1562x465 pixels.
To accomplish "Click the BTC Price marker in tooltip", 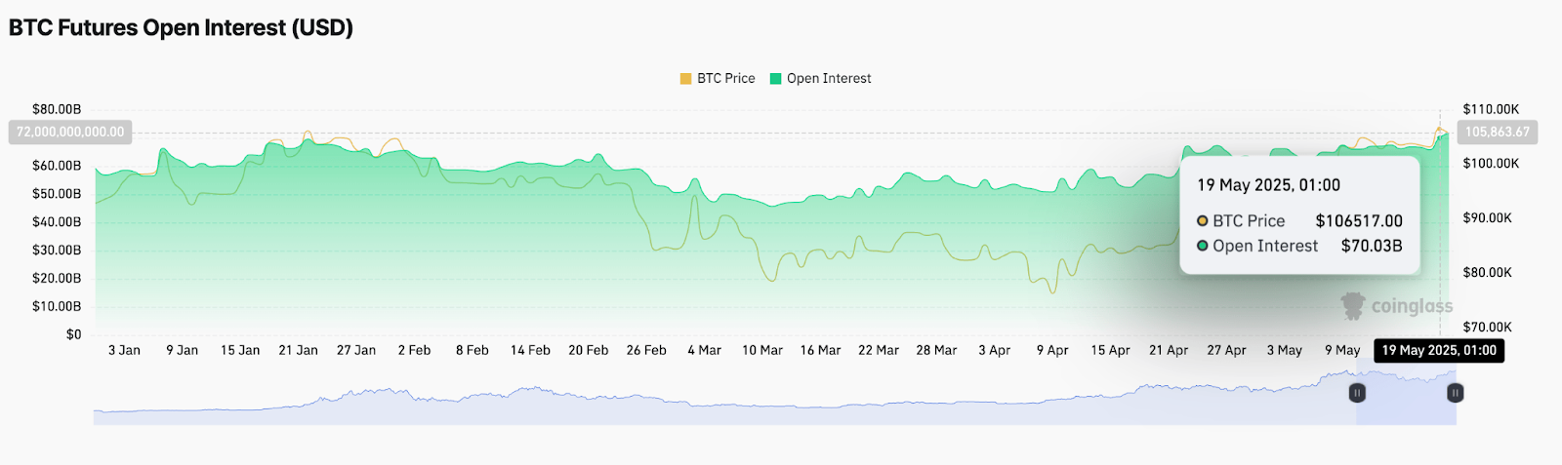I will [1203, 221].
